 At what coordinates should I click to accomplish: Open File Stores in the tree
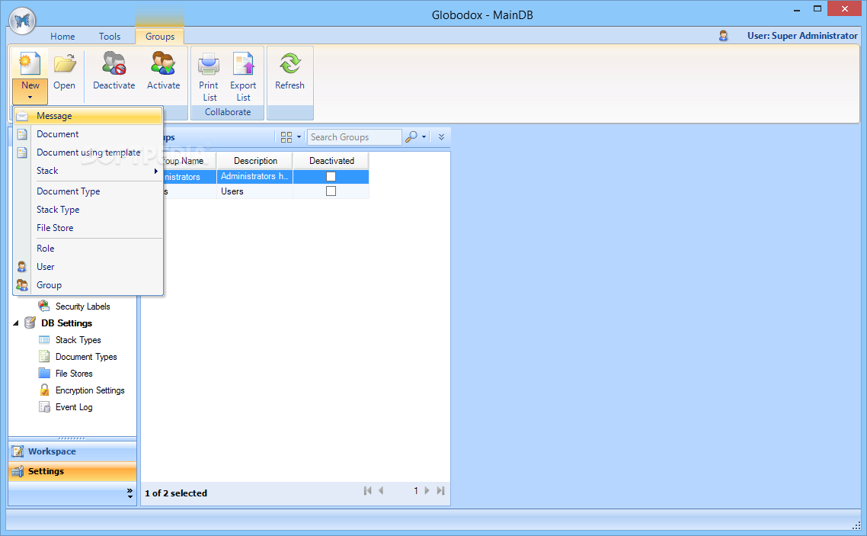74,374
